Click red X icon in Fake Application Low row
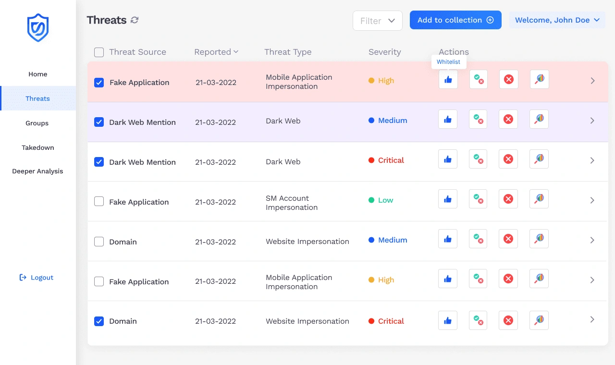This screenshot has width=615, height=365. coord(508,199)
